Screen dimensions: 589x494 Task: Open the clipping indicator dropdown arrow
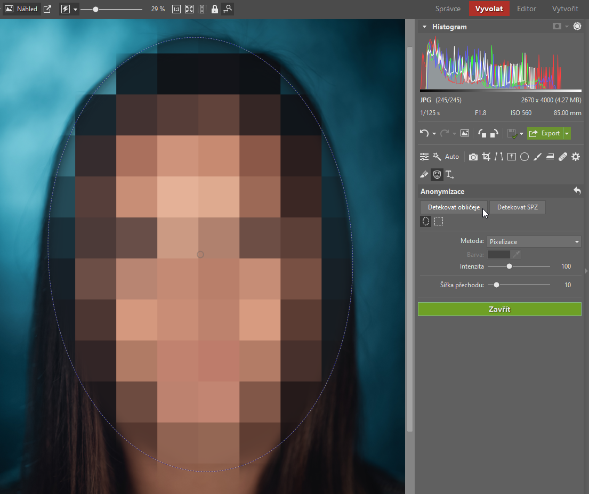[567, 27]
